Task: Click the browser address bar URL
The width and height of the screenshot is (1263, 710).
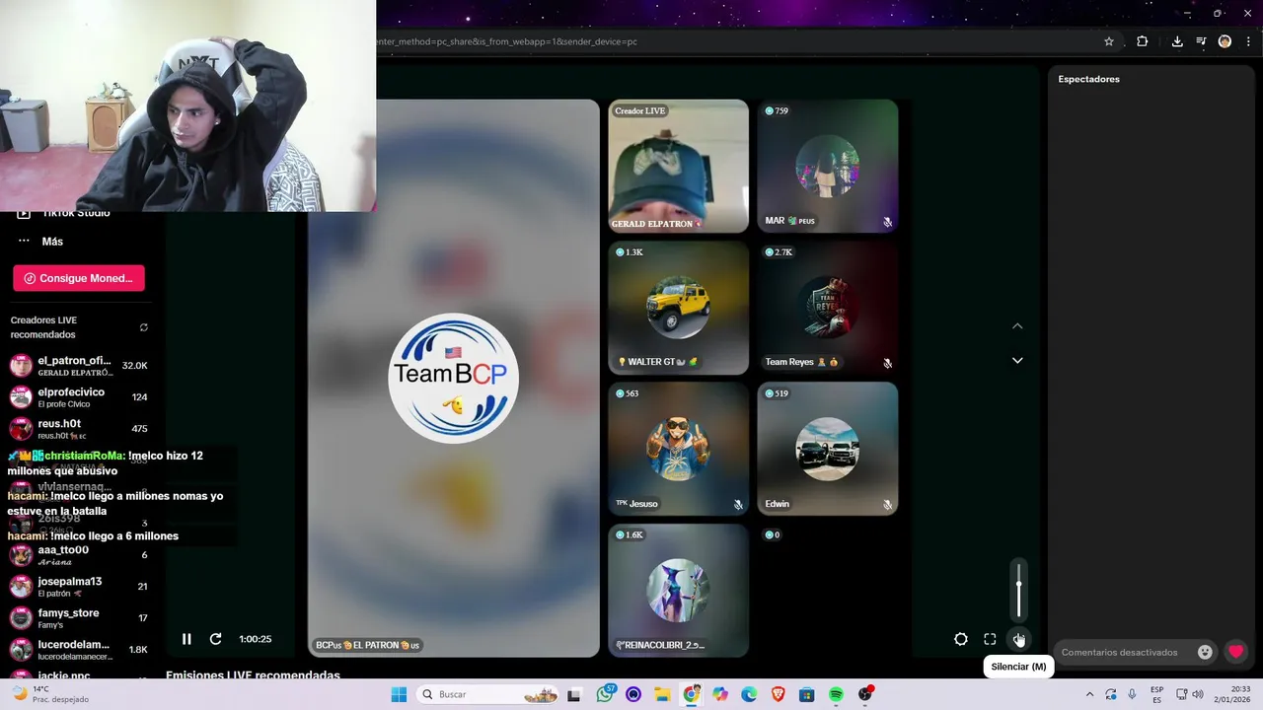Action: 507,41
